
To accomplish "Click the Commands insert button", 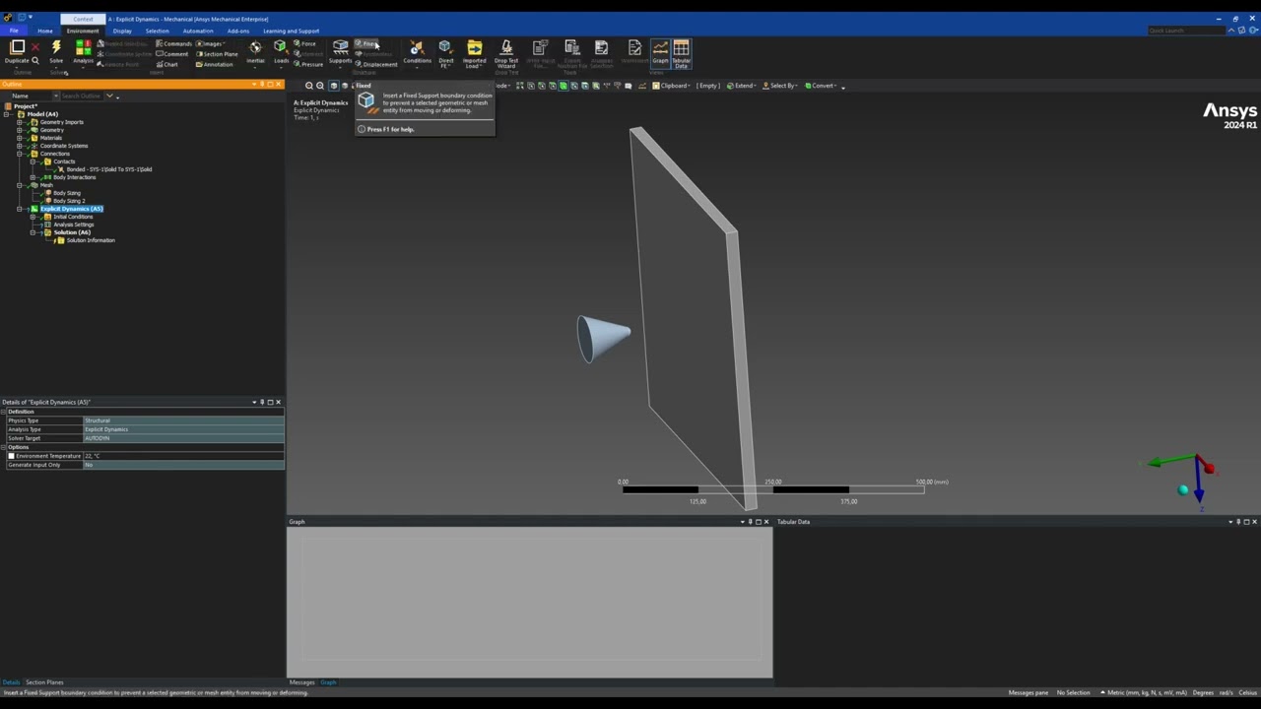I will [174, 43].
